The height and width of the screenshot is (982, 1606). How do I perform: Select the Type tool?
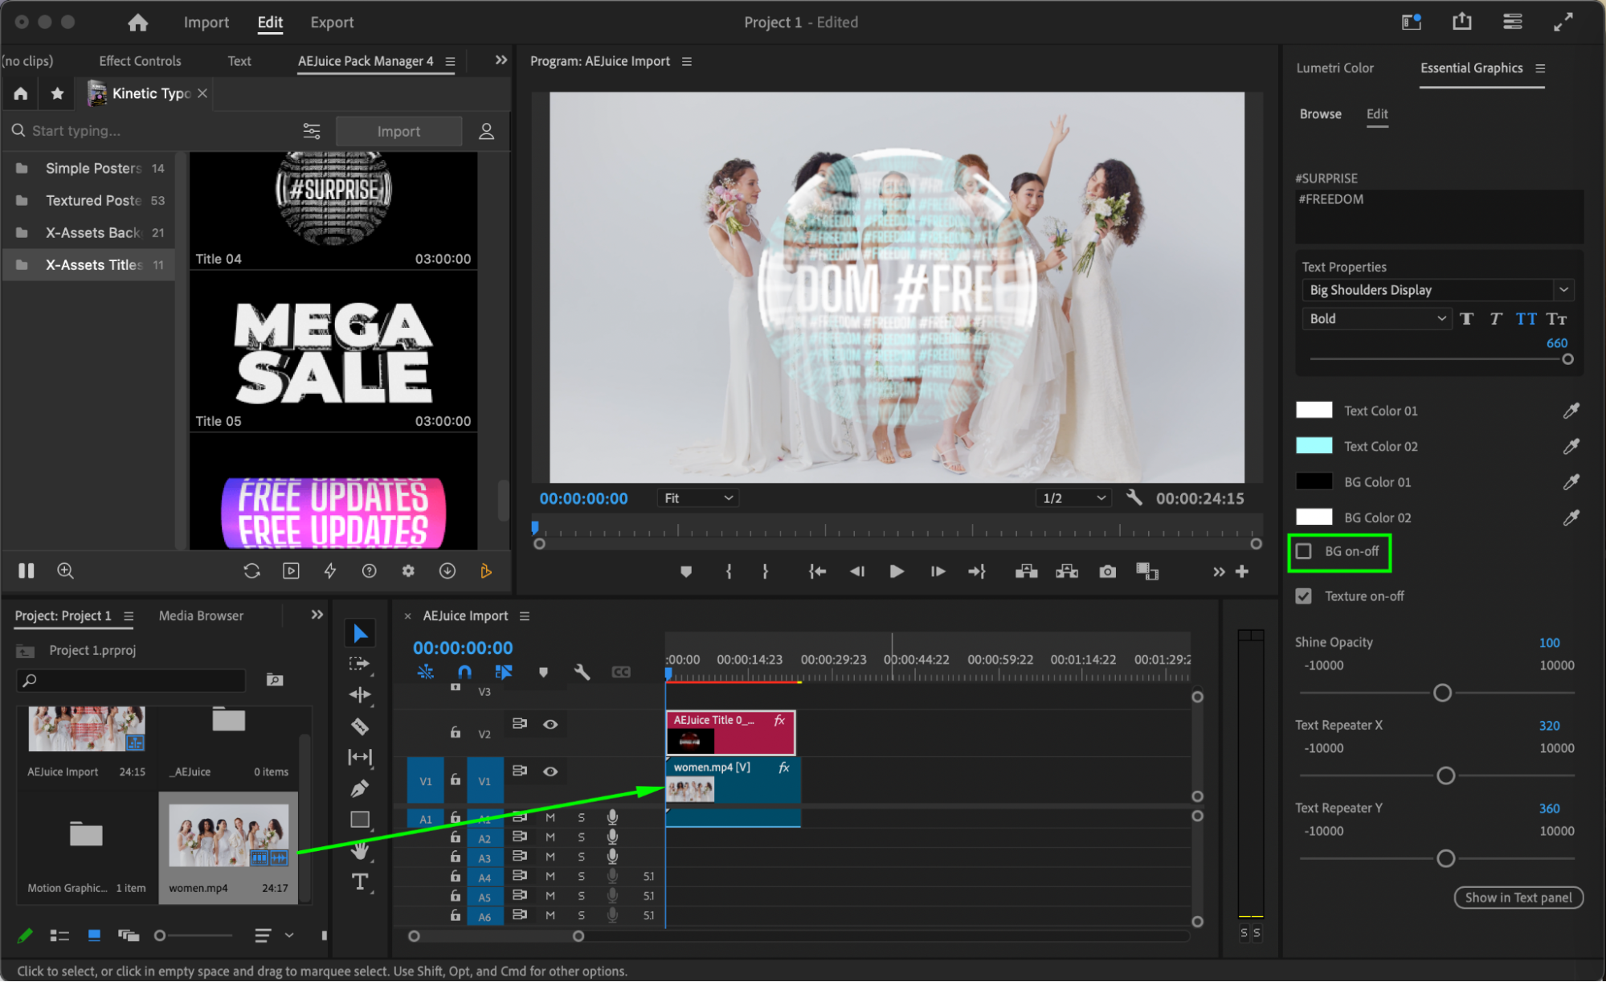pyautogui.click(x=360, y=882)
